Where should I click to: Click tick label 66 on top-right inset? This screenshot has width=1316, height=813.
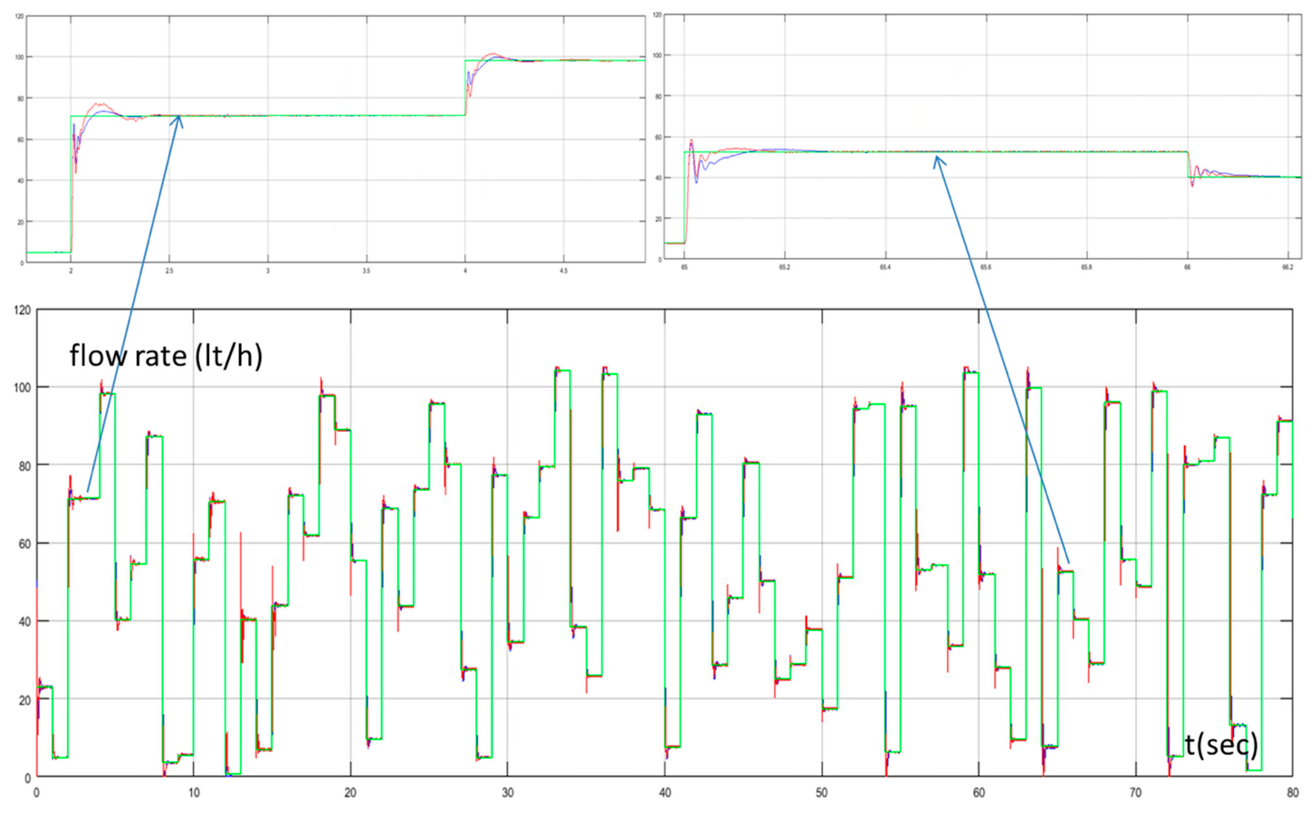[x=1187, y=267]
